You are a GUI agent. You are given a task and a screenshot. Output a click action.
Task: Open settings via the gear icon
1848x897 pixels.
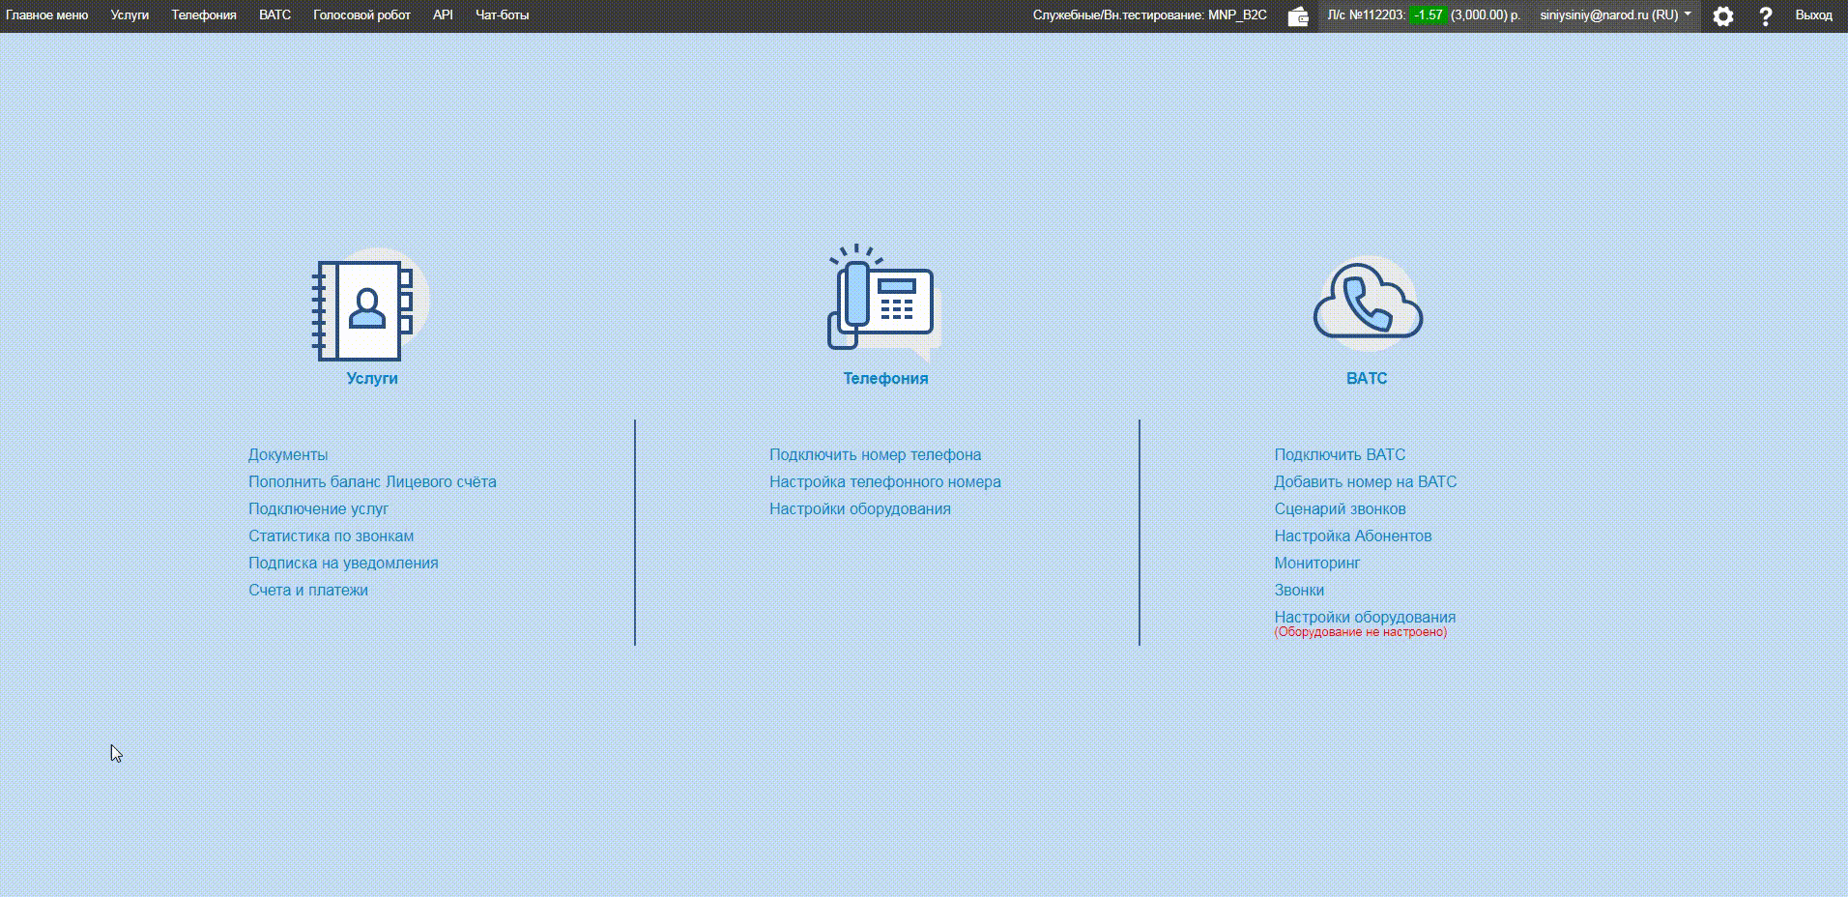tap(1722, 16)
